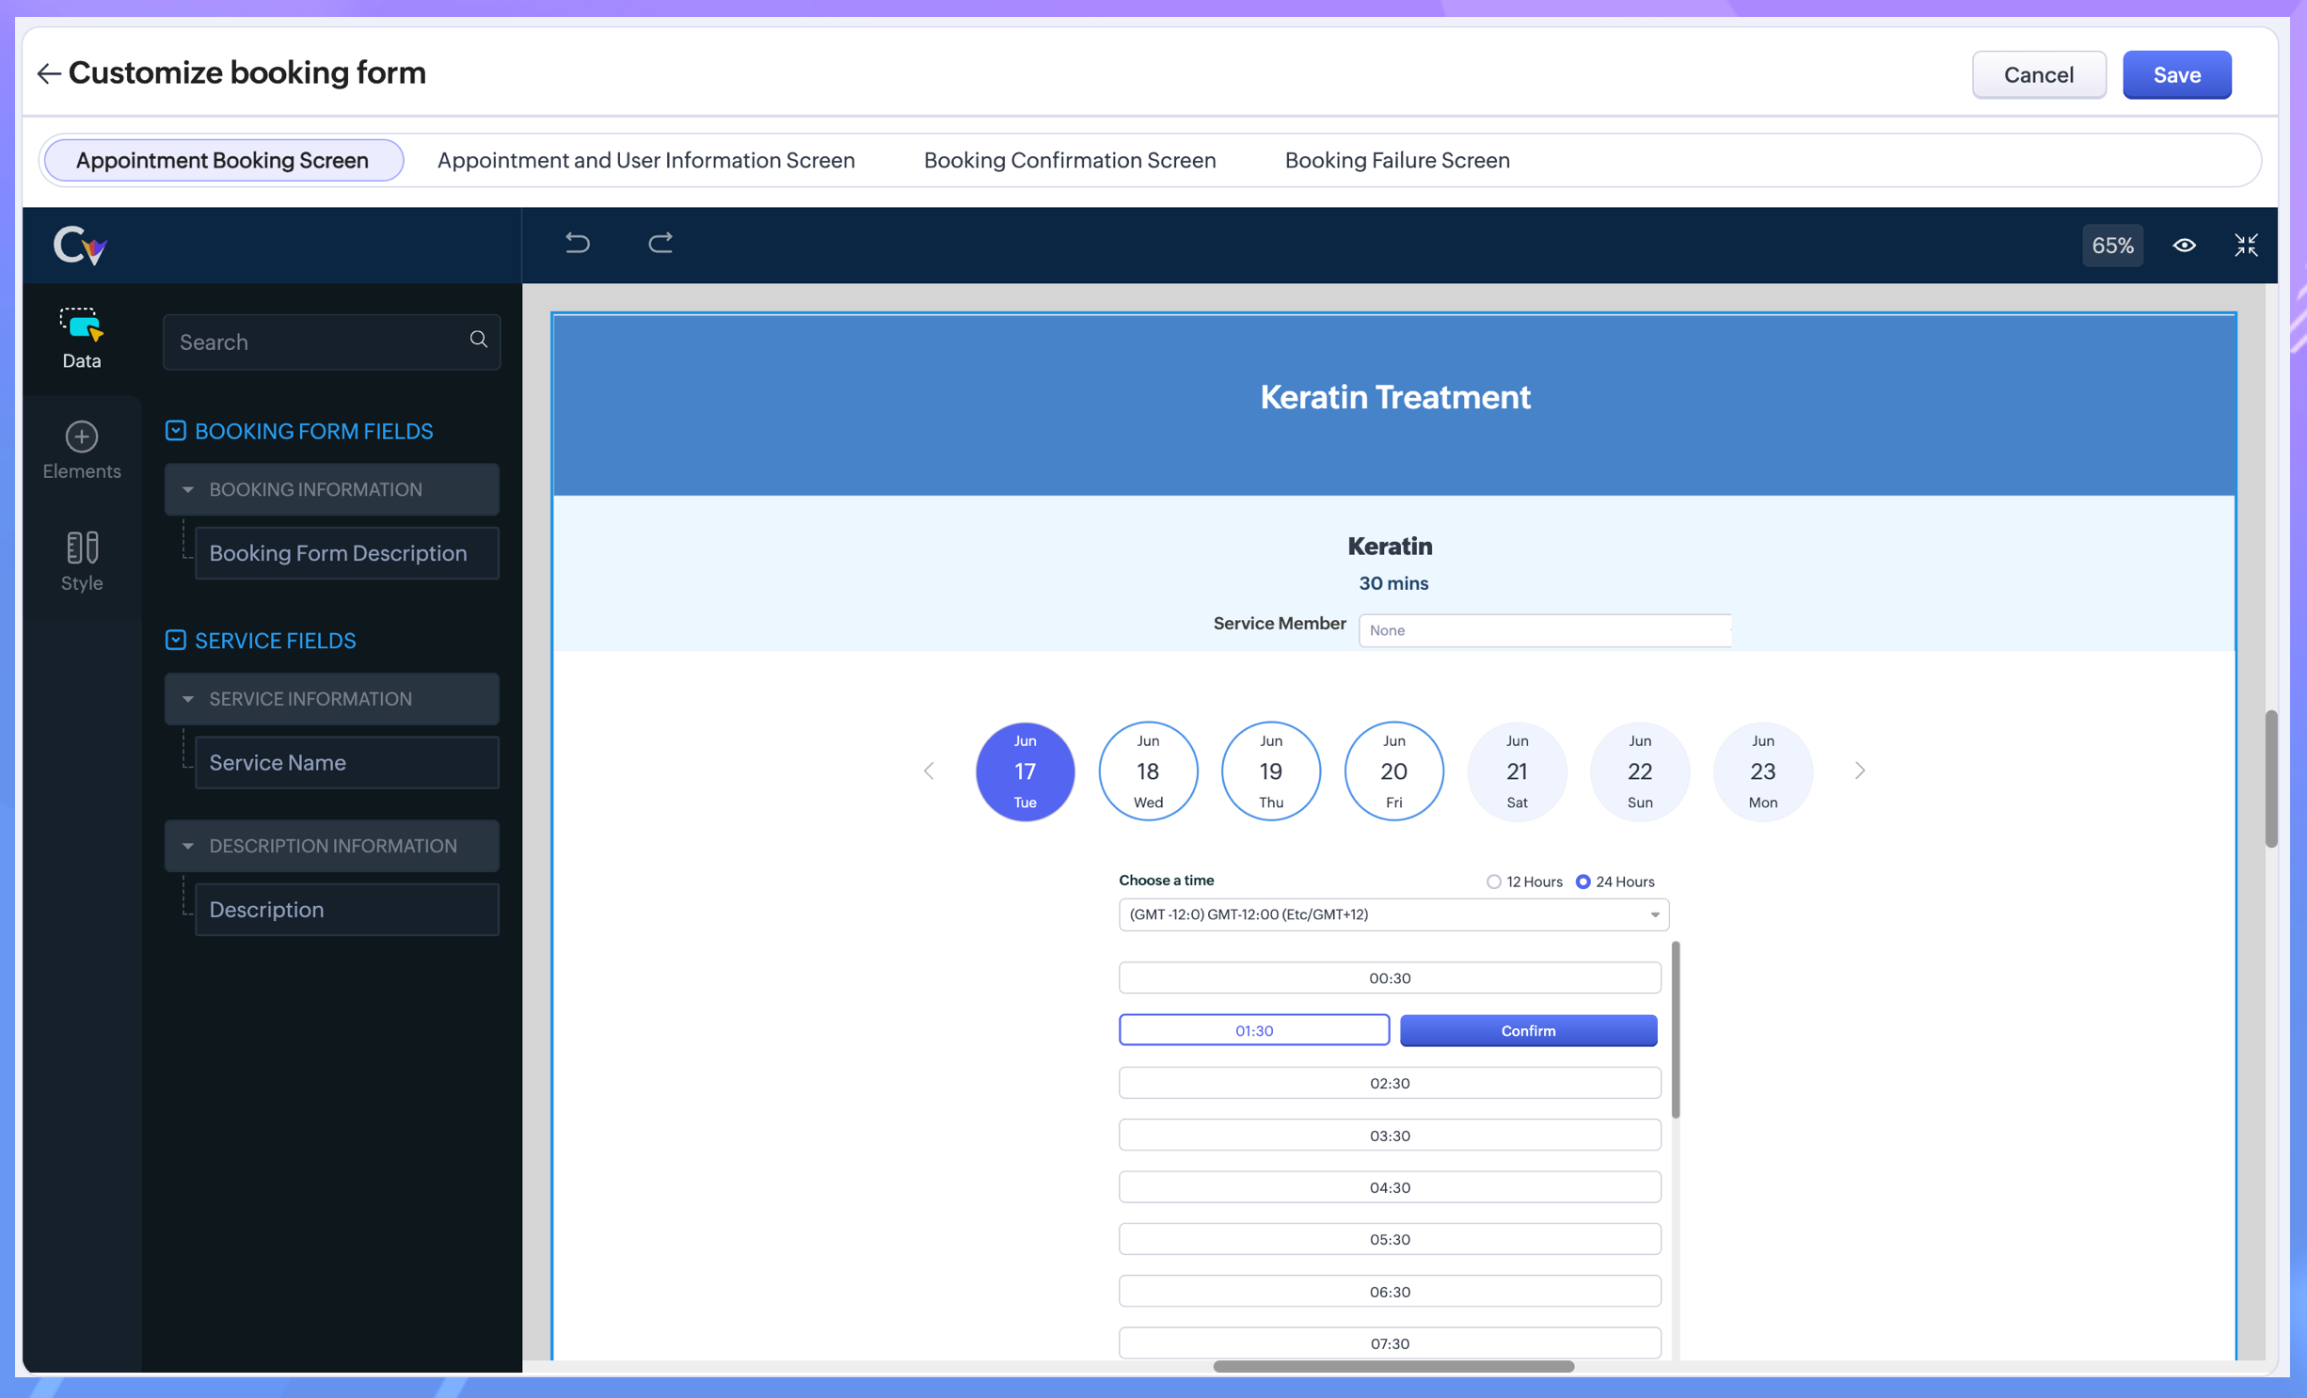Collapse the Description Information group
The width and height of the screenshot is (2307, 1398).
(x=188, y=846)
